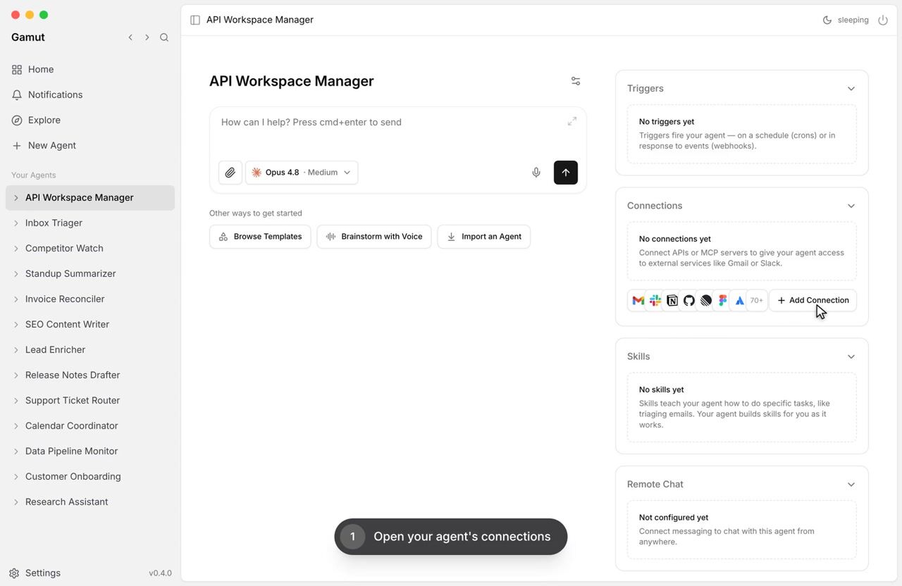Expand the prompt box with expand icon
The height and width of the screenshot is (586, 902).
tap(572, 121)
